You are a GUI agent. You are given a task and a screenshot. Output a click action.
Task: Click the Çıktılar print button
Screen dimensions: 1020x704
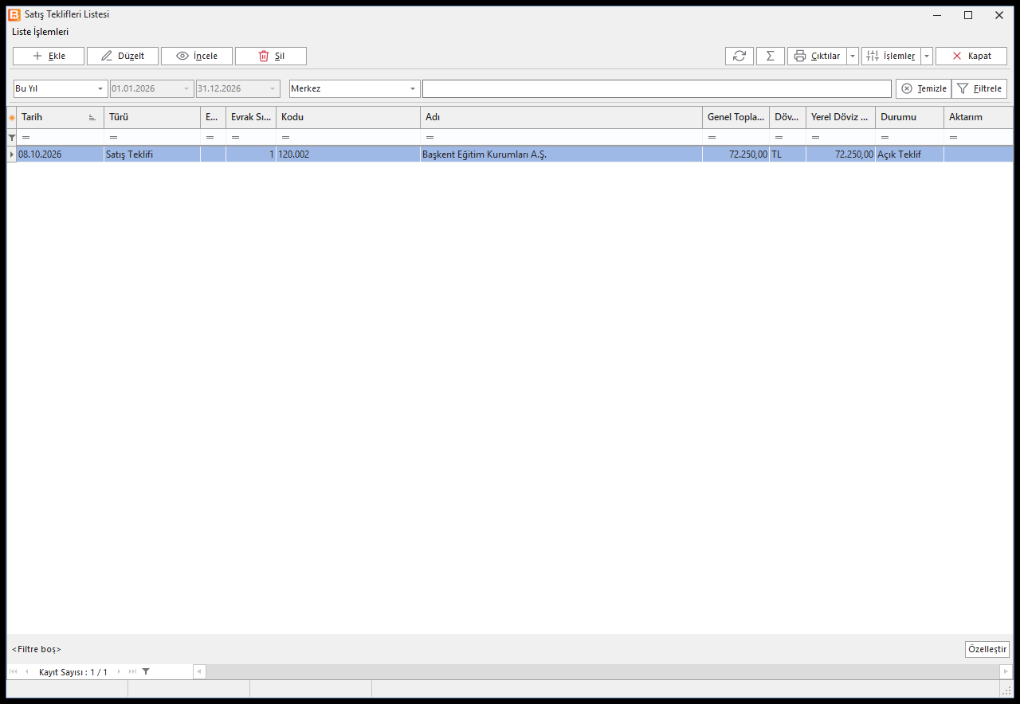click(817, 56)
